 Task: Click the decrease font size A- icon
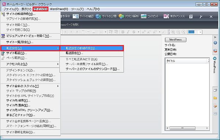pyautogui.click(x=149, y=32)
